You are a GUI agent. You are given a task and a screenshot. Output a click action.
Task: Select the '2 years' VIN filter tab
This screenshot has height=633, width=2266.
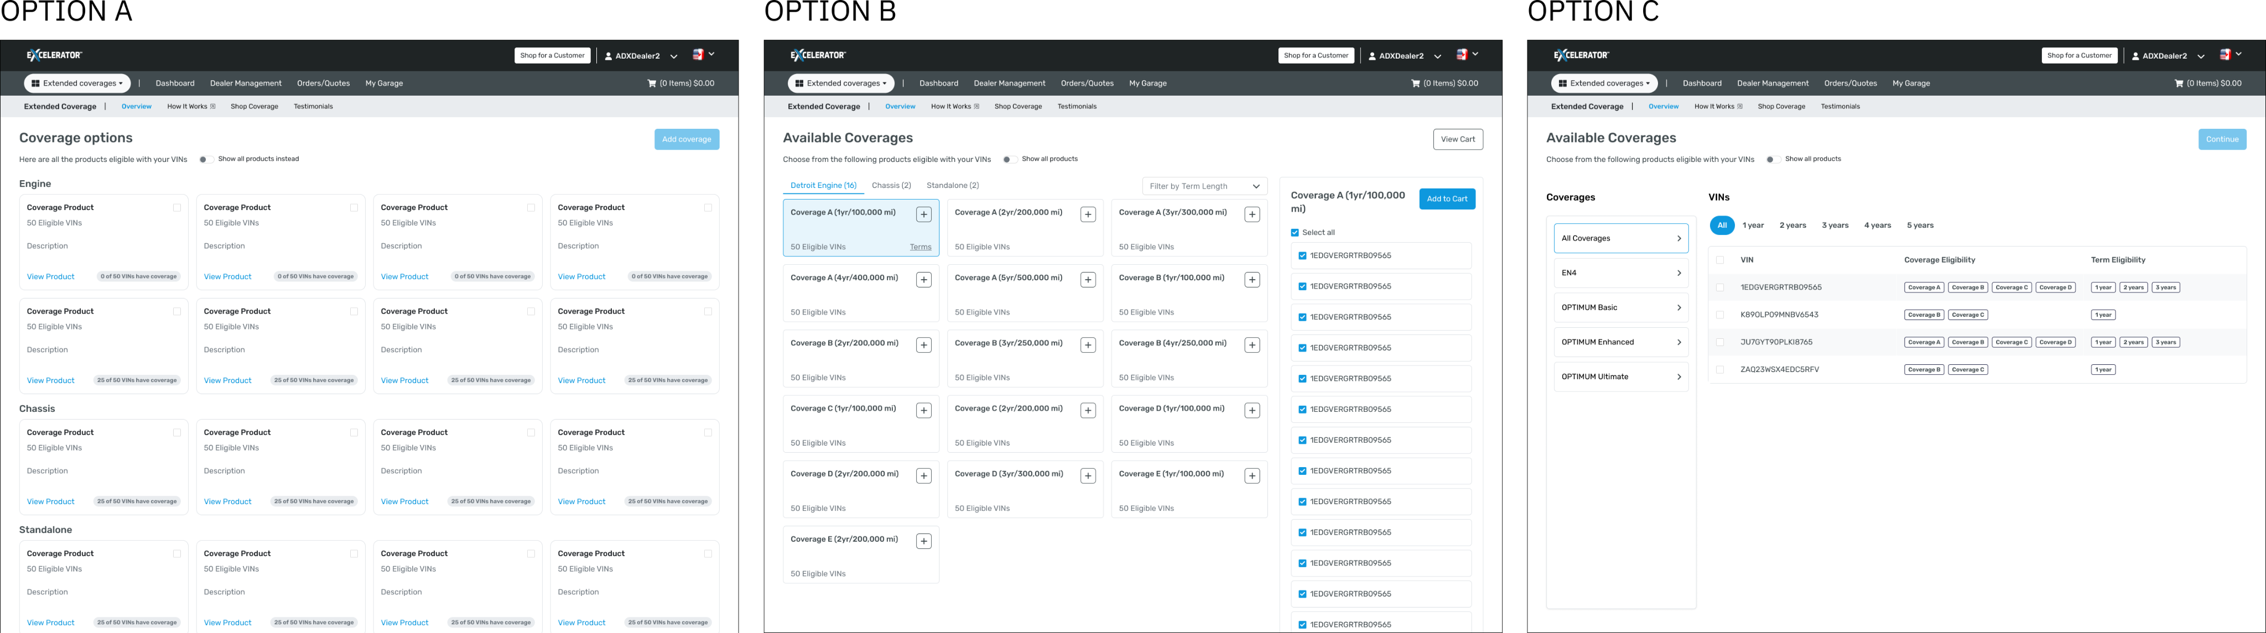click(x=1793, y=225)
